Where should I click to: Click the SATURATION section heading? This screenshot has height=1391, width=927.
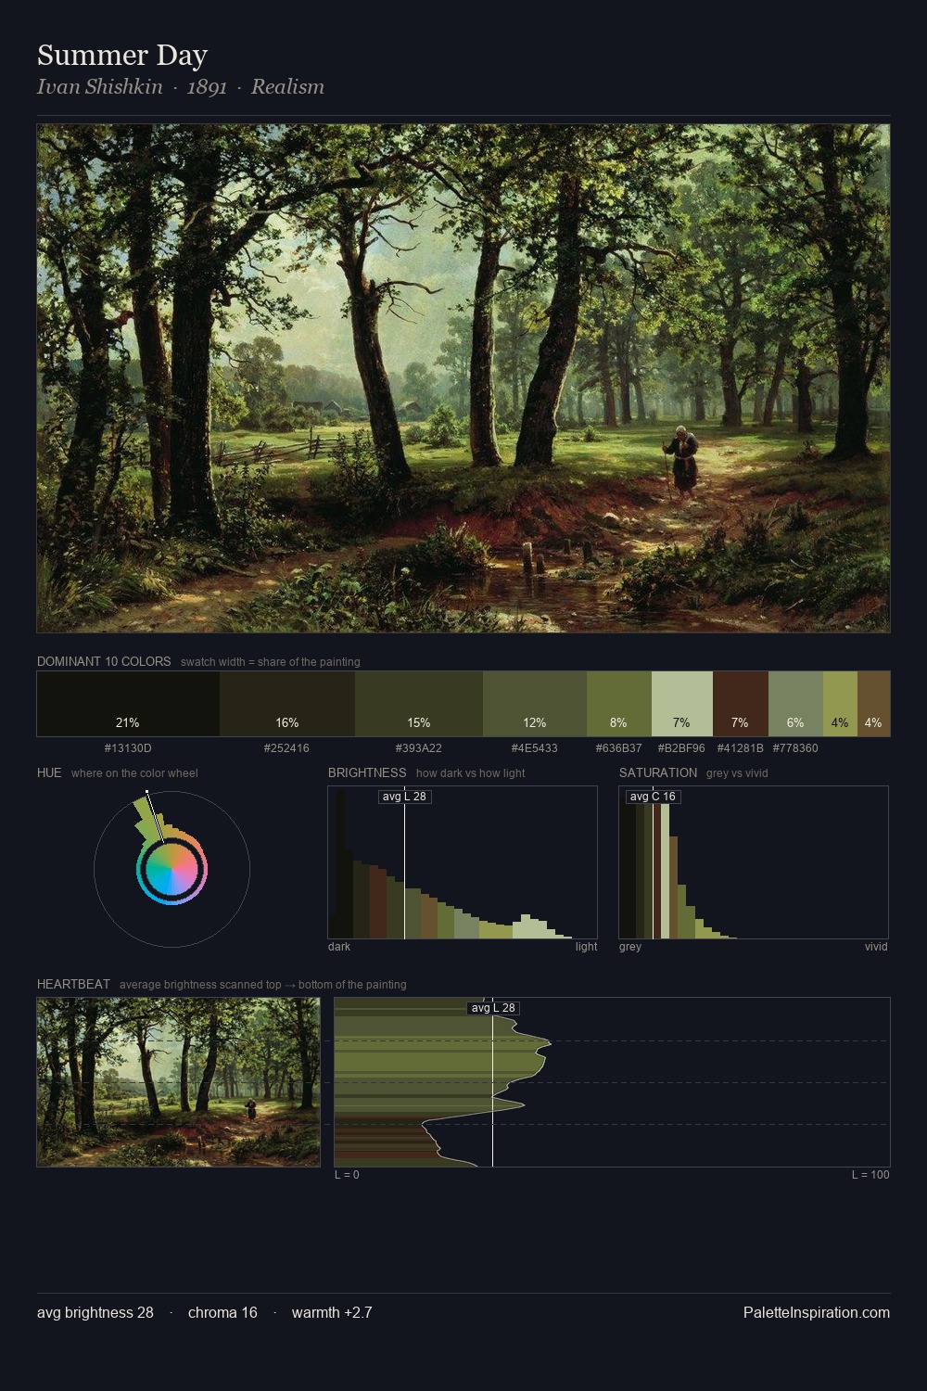click(x=658, y=772)
